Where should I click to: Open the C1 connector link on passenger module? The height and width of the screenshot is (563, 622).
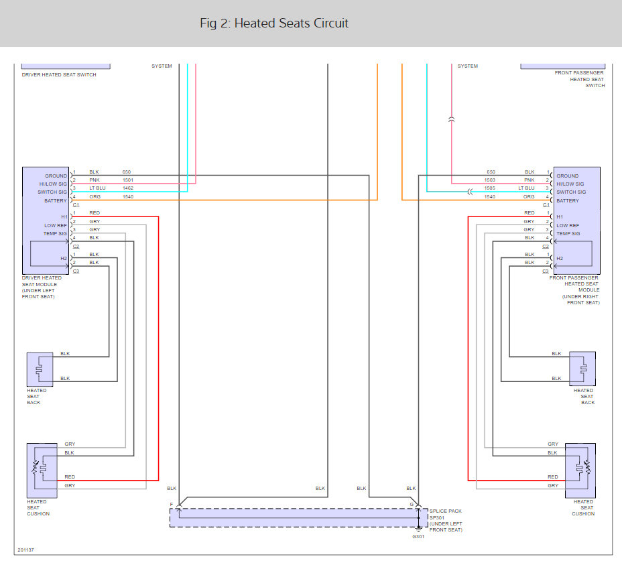546,204
